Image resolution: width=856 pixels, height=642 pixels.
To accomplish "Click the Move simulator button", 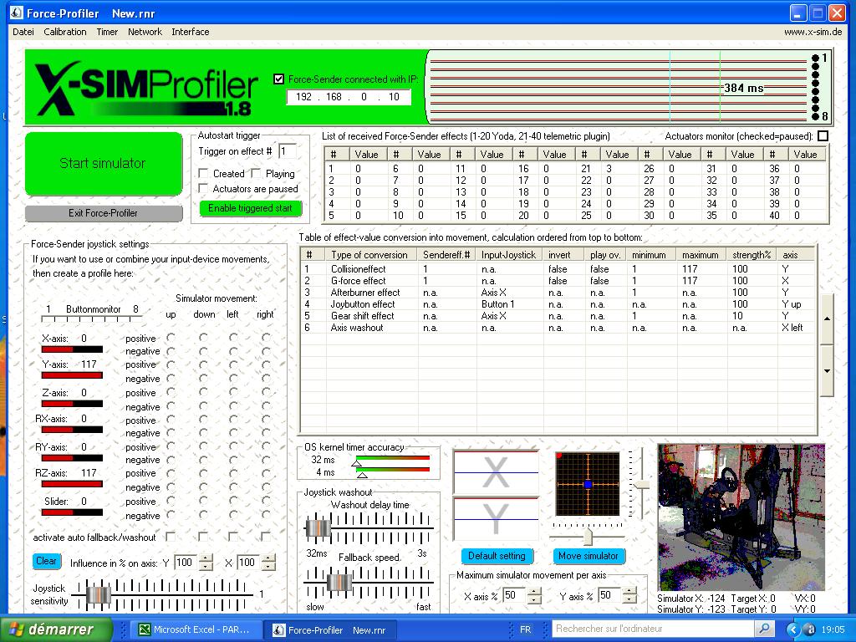I will pos(588,556).
